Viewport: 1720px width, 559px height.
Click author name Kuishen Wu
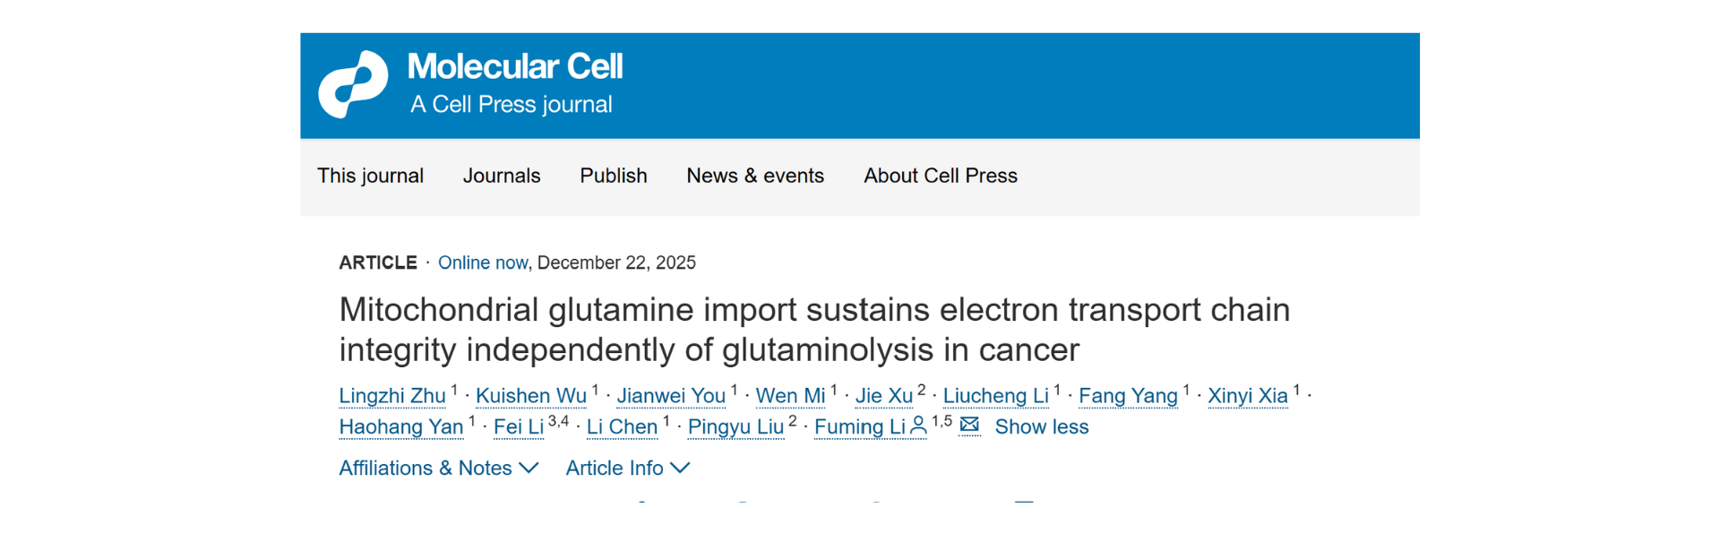click(530, 396)
